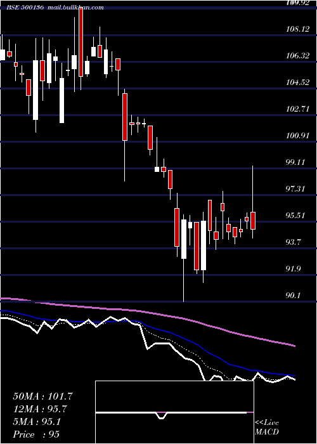
Task: Click the 97.31 price axis label
Action: 297,189
